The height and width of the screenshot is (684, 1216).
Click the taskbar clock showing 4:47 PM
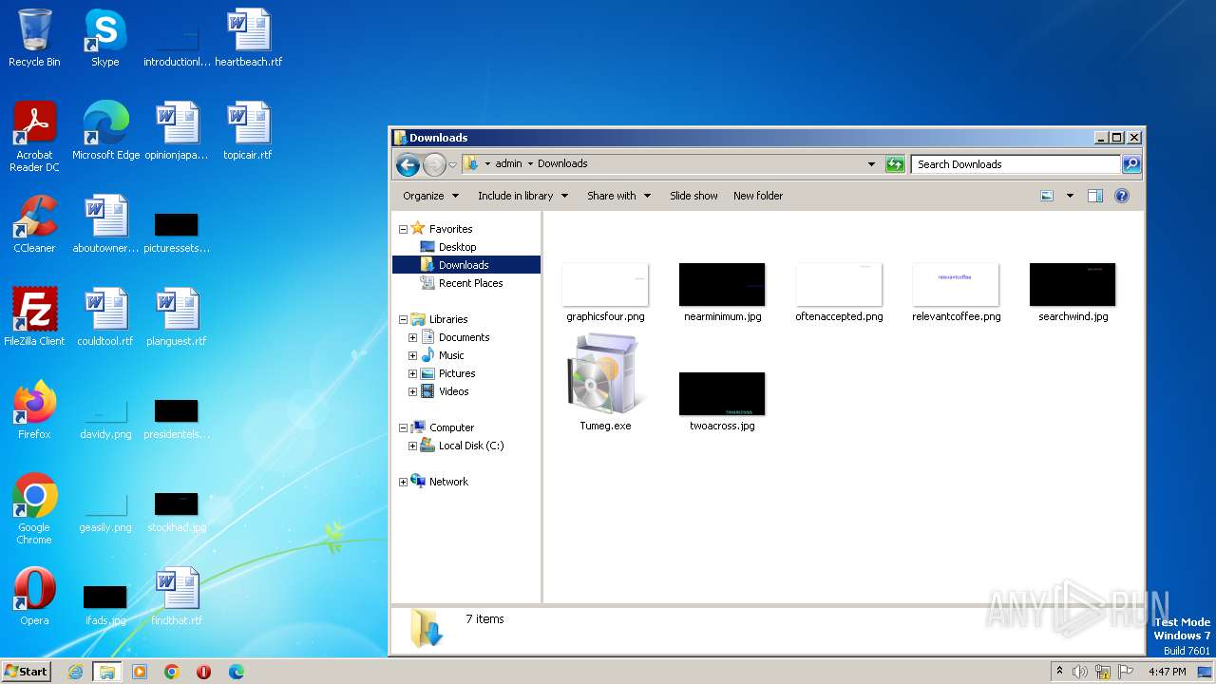(1167, 672)
